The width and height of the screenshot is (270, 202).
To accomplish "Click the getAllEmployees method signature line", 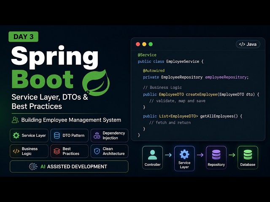I will point(192,116).
